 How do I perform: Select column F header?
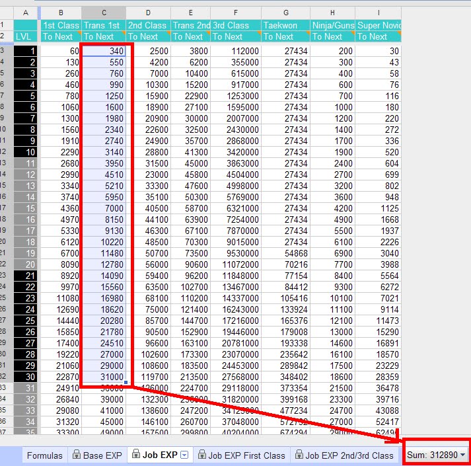pos(236,13)
